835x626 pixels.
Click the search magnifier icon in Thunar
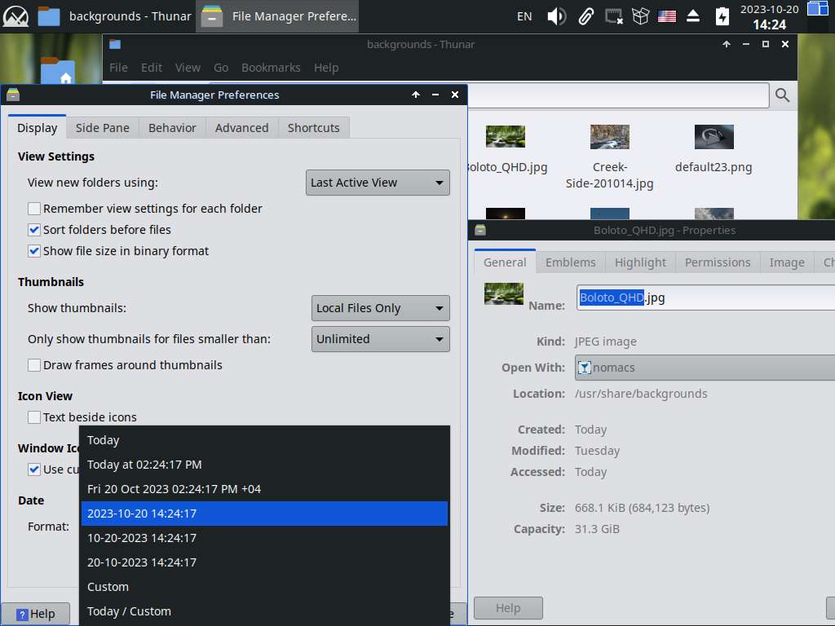pyautogui.click(x=782, y=95)
